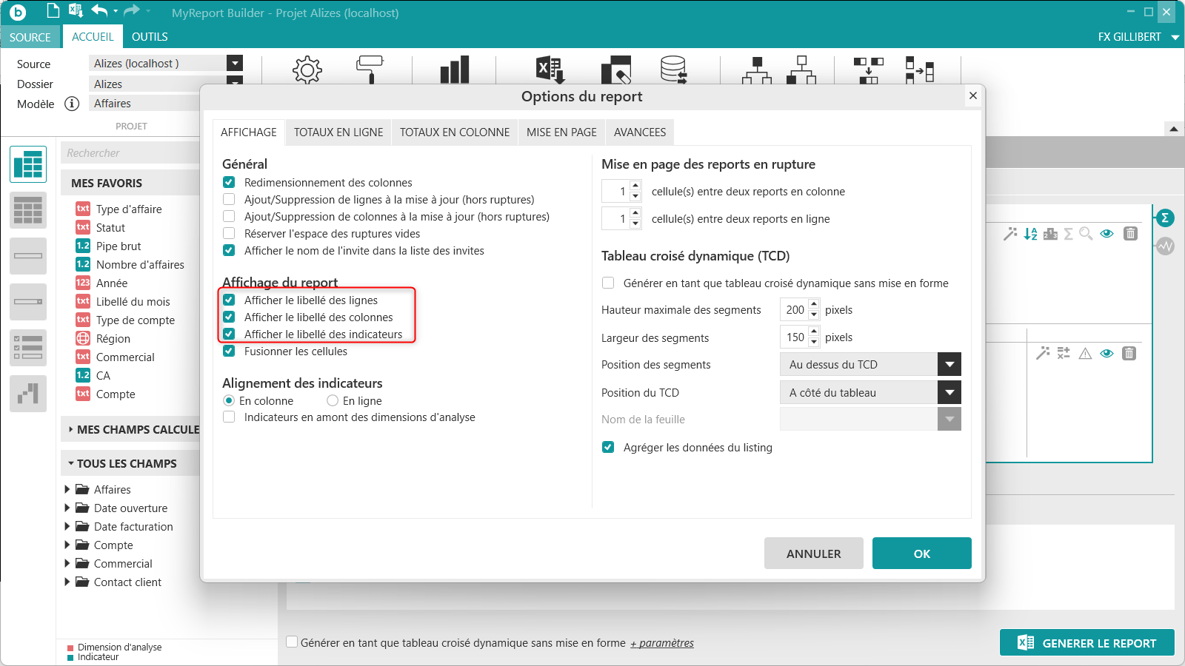
Task: Open the bar chart icon in ribbon
Action: tap(454, 70)
